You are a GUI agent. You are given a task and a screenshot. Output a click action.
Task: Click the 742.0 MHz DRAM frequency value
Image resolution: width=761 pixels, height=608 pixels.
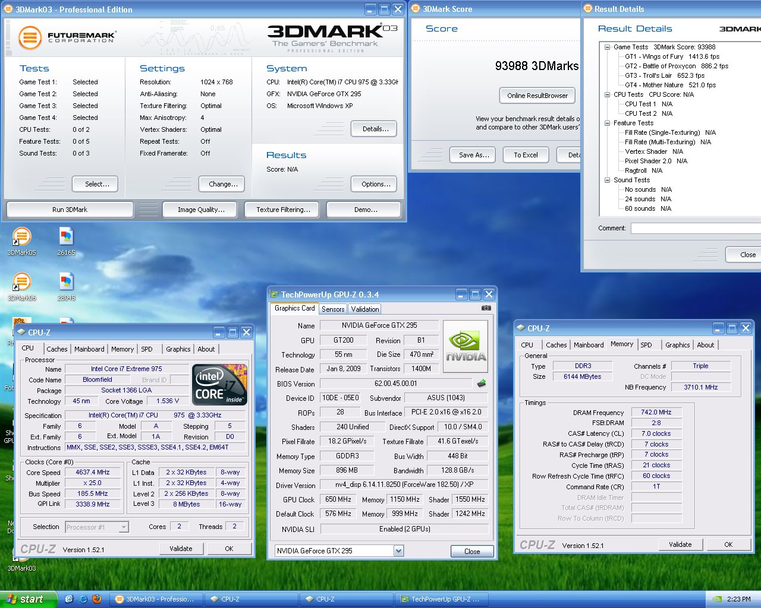pyautogui.click(x=656, y=412)
